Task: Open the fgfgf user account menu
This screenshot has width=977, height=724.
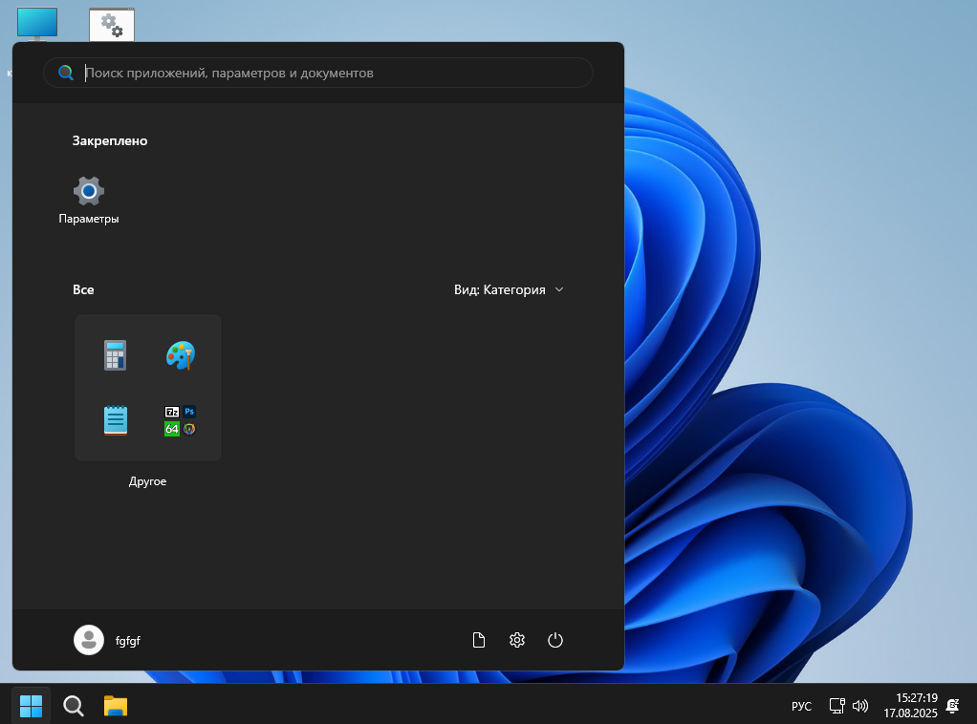Action: coord(107,640)
